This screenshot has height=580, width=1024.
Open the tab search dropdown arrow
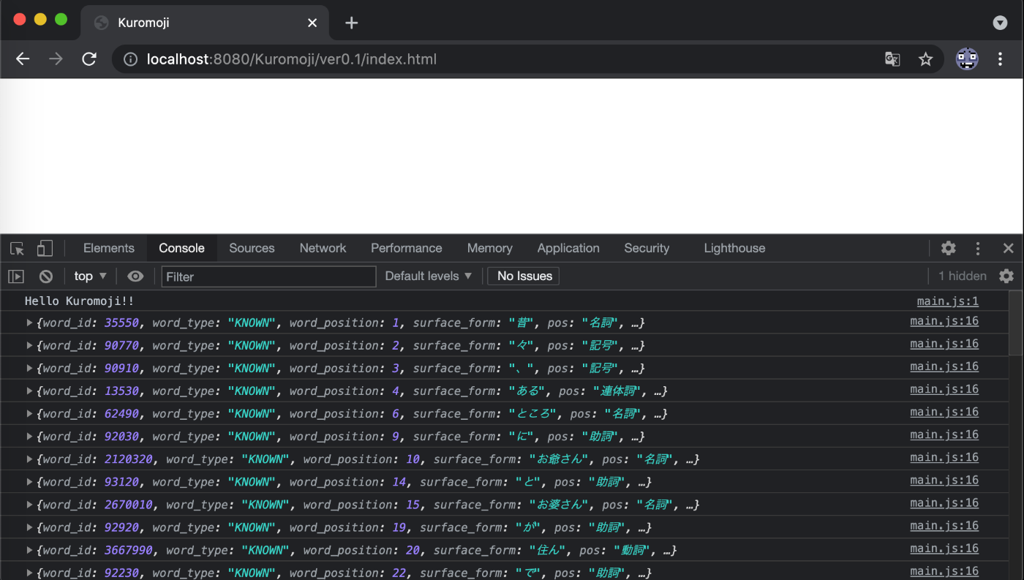pos(1000,23)
